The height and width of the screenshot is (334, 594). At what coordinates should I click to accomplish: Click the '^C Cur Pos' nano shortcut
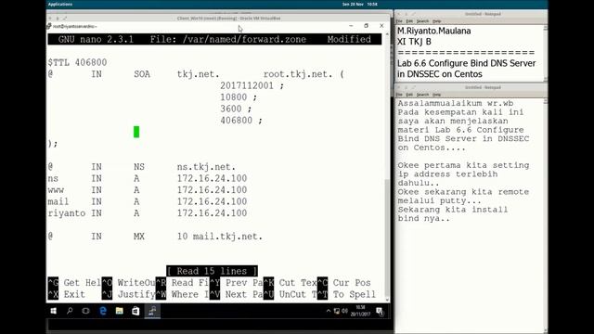(x=344, y=283)
